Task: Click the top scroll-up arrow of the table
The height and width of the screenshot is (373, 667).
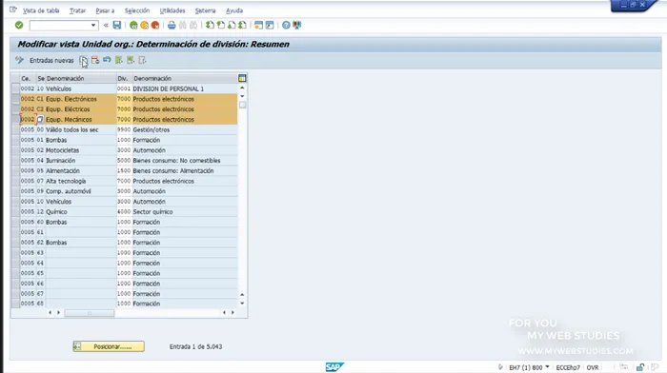Action: tap(242, 88)
